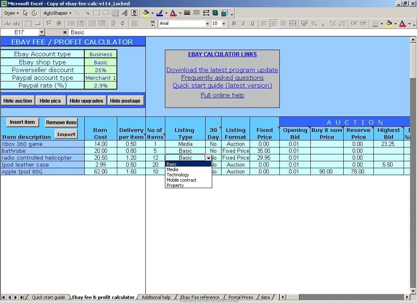Viewport: 417px width, 303px height.
Task: Toggle the Forms toolbar grid
Action: point(134,23)
